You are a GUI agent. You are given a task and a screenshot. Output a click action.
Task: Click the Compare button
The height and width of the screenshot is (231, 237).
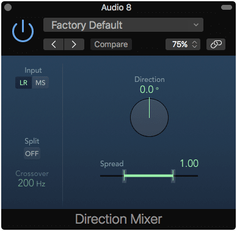click(x=111, y=44)
